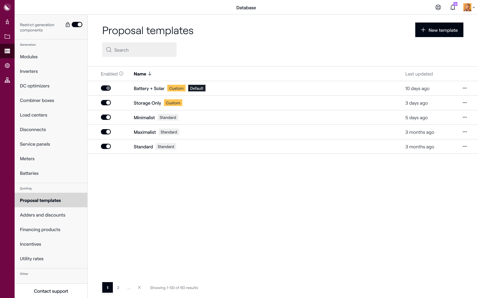Click the projects folder icon in sidebar

[x=7, y=36]
